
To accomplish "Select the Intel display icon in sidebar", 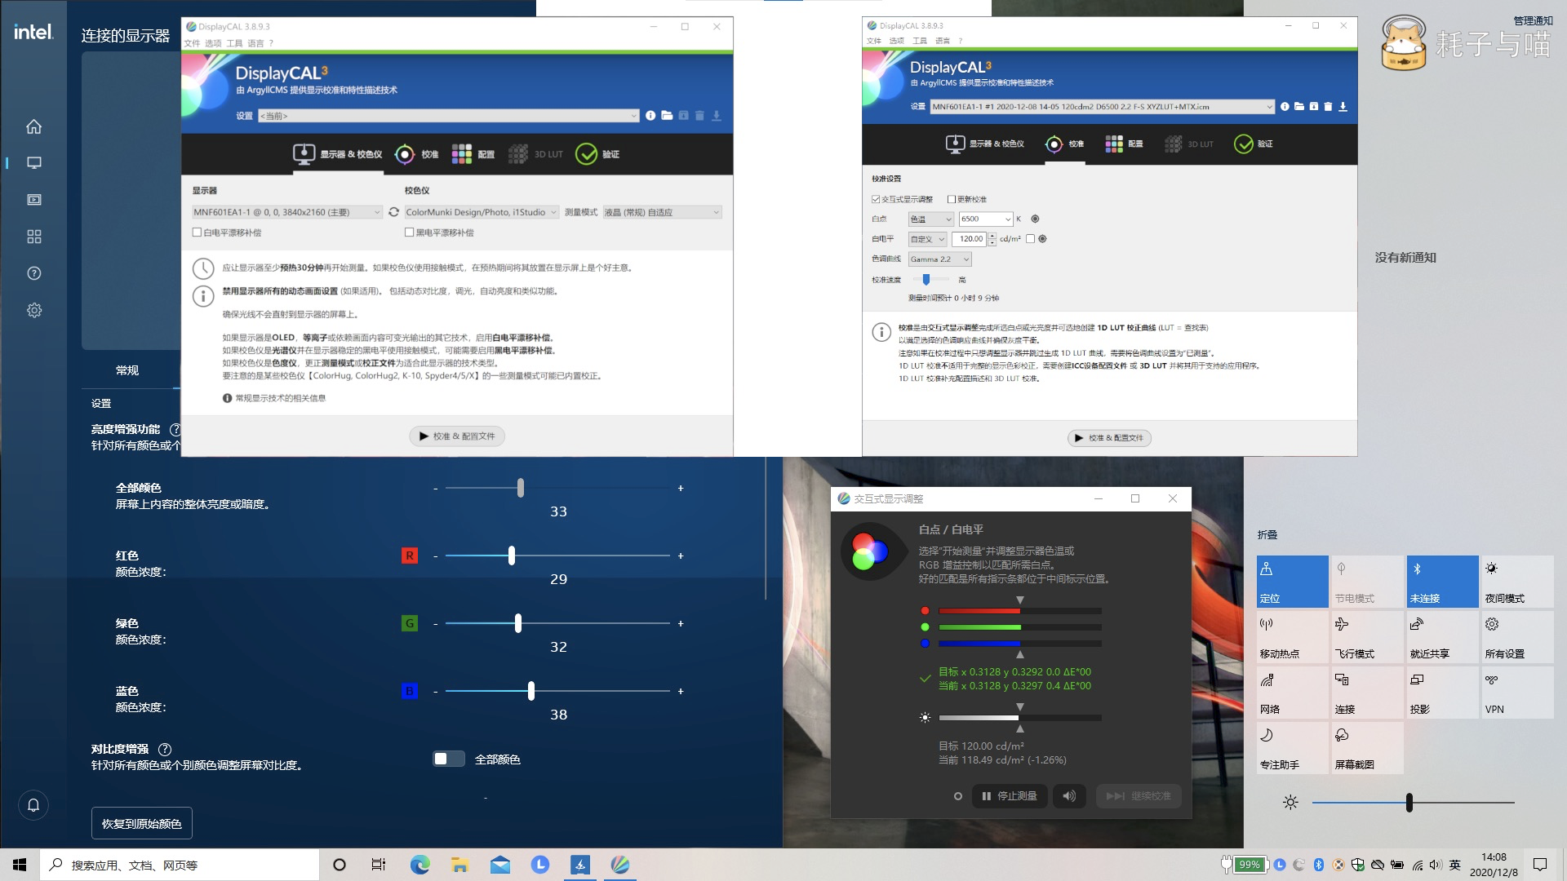I will coord(33,163).
